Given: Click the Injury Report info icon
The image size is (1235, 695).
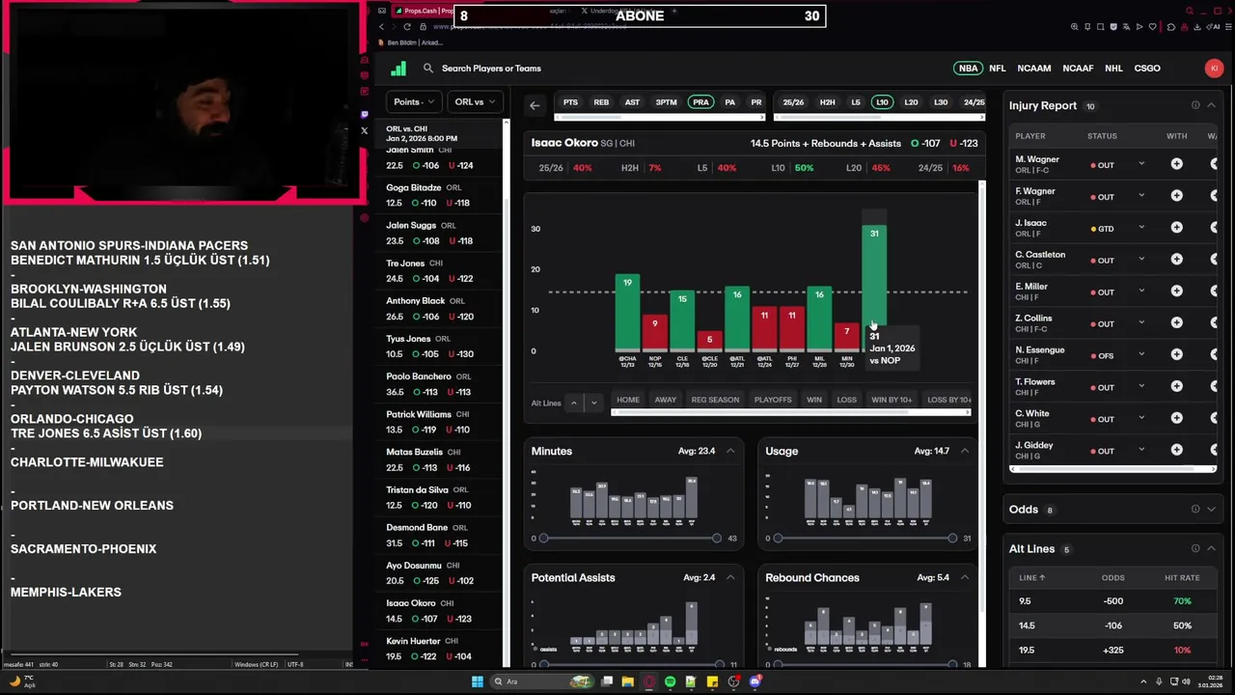Looking at the screenshot, I should pos(1195,105).
